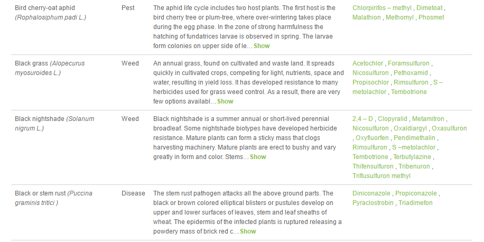Show full Black nightshade description

258,157
